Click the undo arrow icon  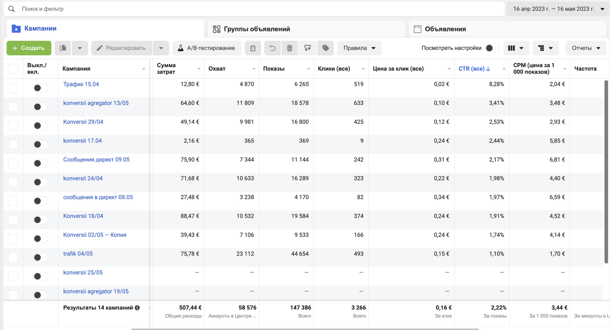click(272, 48)
